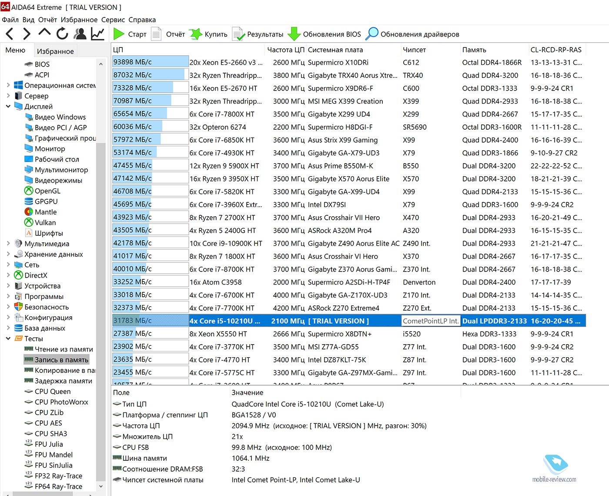The width and height of the screenshot is (609, 496).
Task: Open Результаты in the toolbar
Action: pos(258,34)
